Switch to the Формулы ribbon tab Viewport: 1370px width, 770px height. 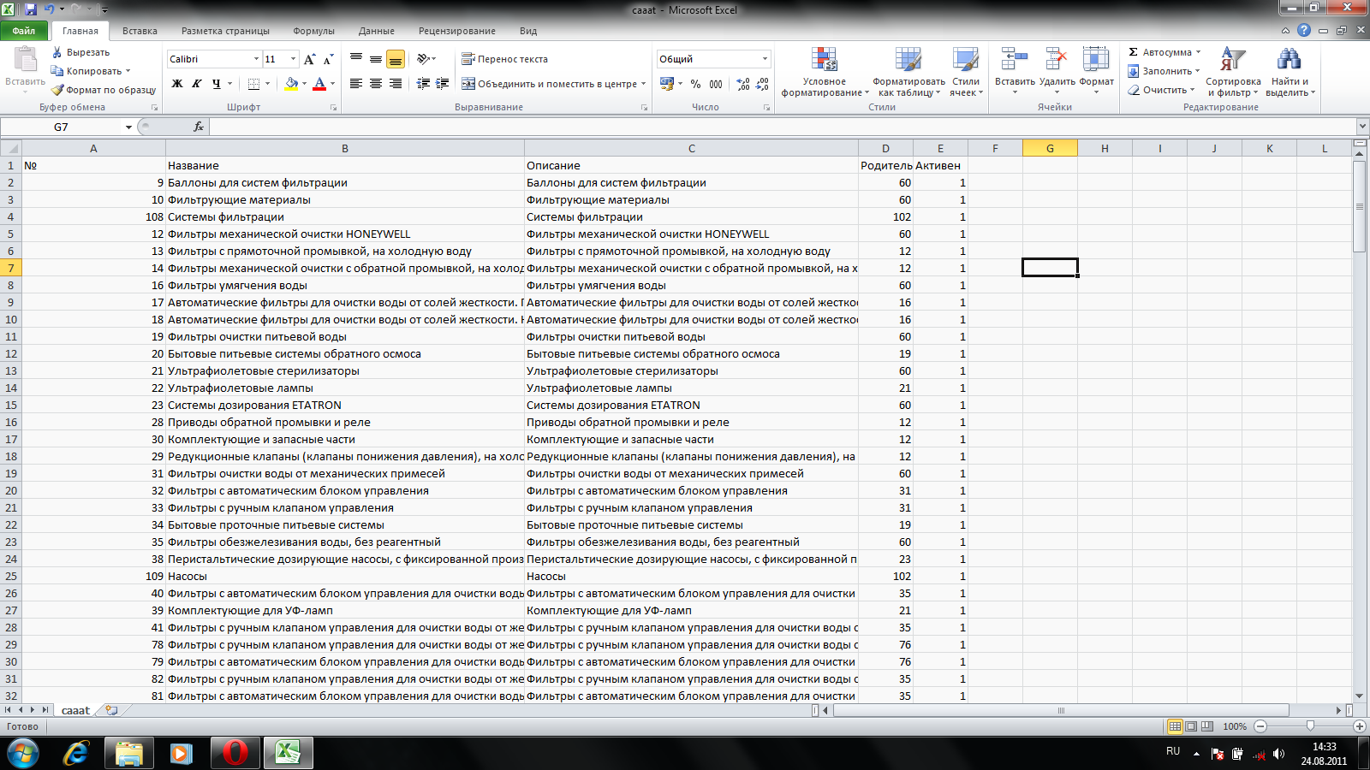click(313, 31)
